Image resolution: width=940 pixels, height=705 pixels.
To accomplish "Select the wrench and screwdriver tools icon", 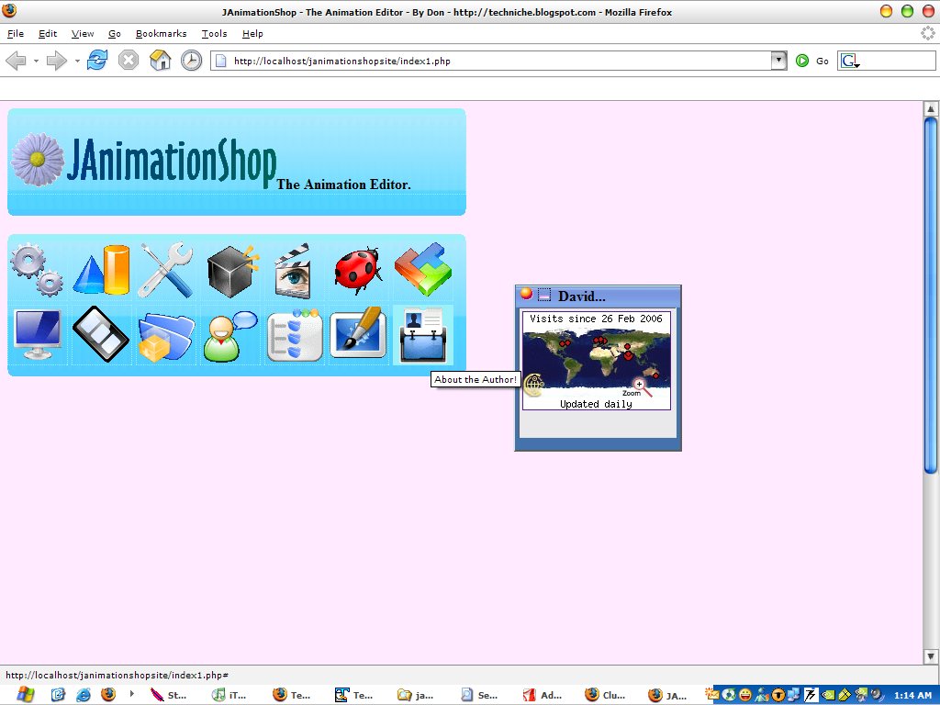I will [165, 270].
